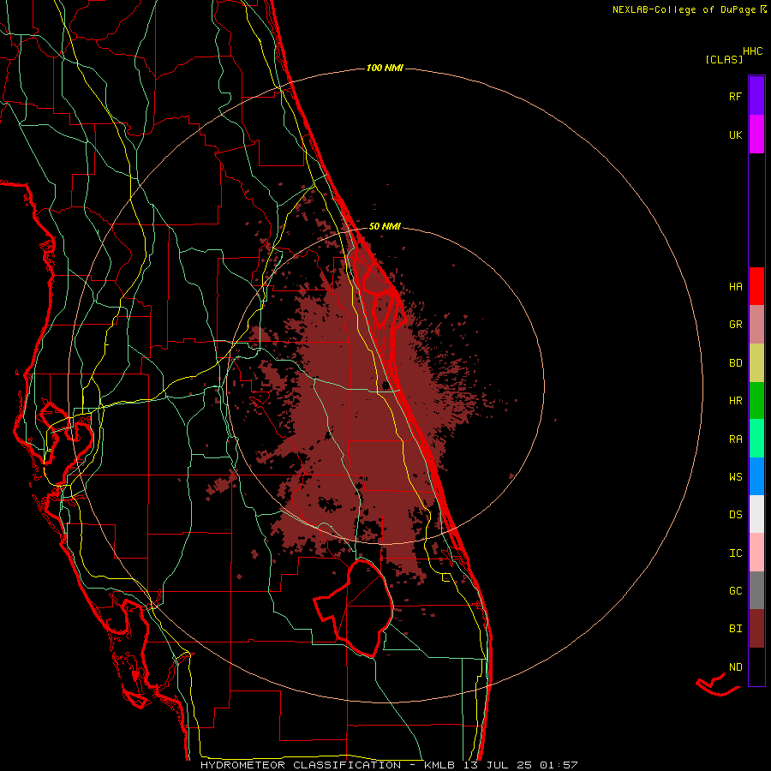Viewport: 771px width, 771px height.
Task: Click the DS white legend swatch
Action: click(x=756, y=514)
